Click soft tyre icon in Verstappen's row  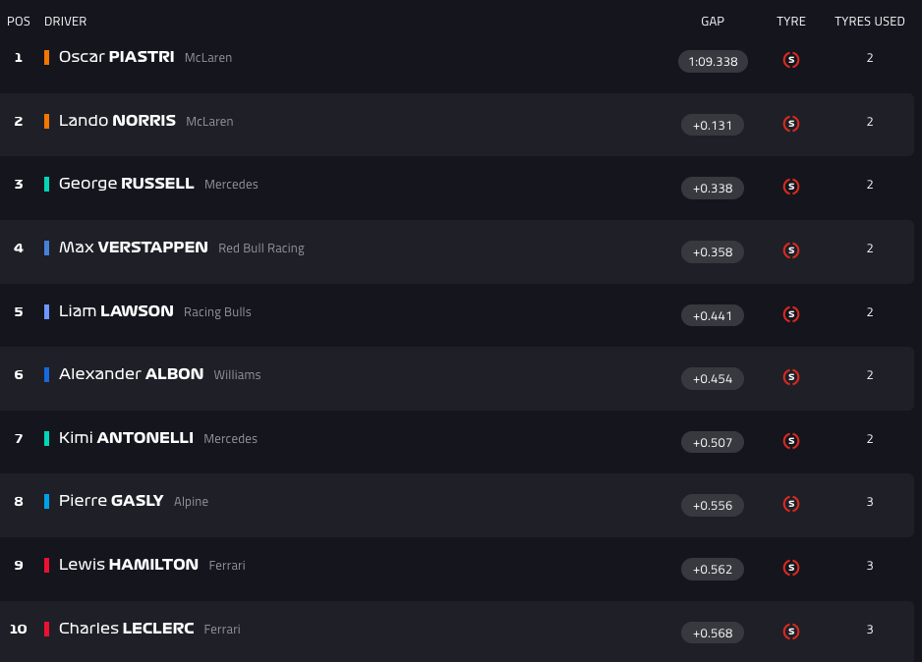click(791, 250)
